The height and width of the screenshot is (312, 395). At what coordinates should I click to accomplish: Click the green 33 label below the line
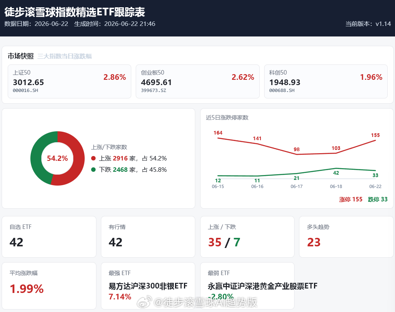pos(375,175)
